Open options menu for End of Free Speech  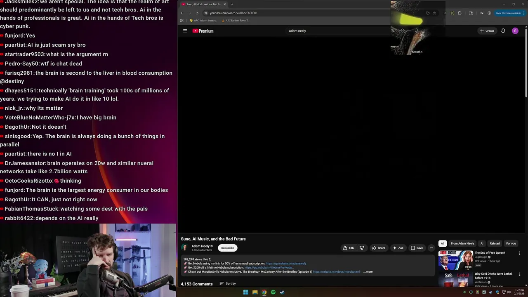click(519, 253)
